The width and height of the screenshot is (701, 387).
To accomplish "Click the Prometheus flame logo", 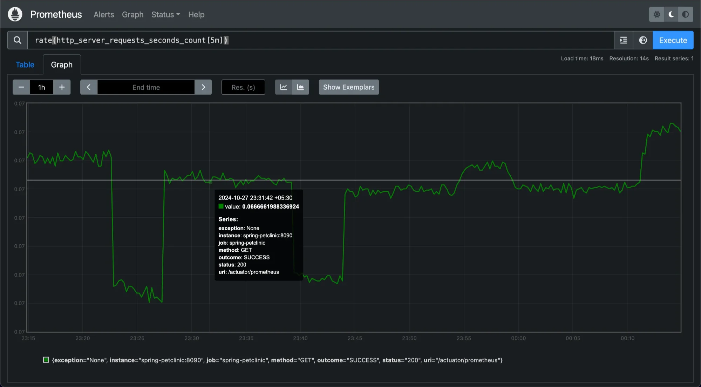I will point(15,14).
